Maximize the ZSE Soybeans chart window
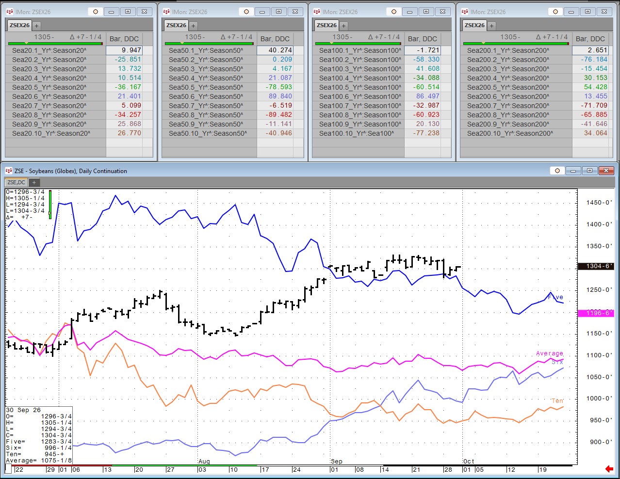 tap(589, 171)
